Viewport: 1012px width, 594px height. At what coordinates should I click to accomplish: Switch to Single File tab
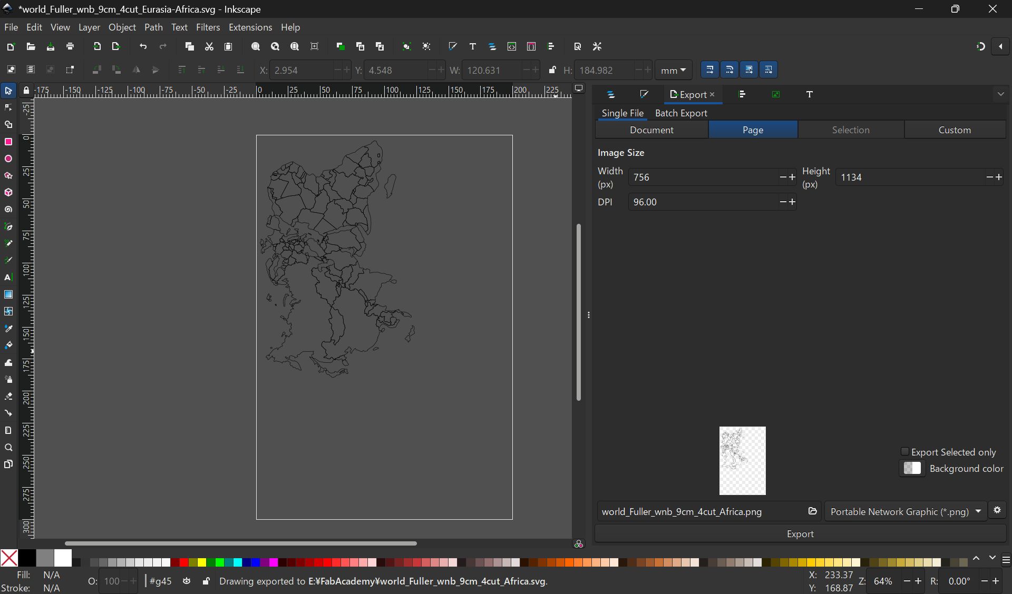click(622, 113)
